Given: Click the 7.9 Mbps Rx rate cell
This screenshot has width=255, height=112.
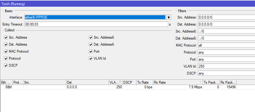Looking at the screenshot, I should [178, 87].
